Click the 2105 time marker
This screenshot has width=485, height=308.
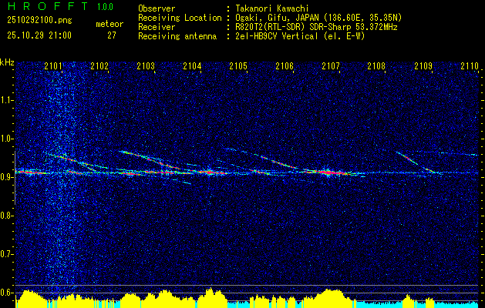238,66
